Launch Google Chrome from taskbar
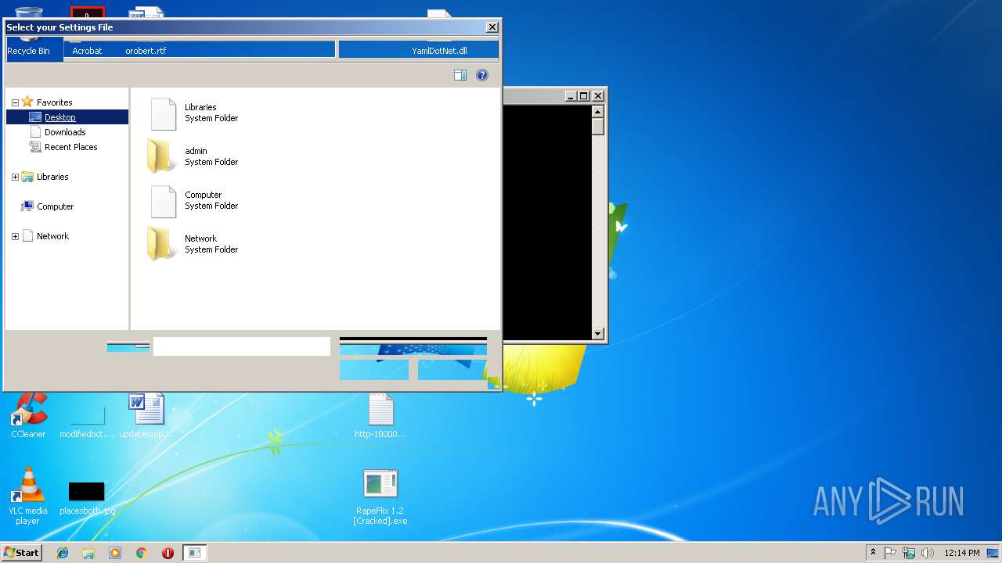1002x563 pixels. coord(142,553)
